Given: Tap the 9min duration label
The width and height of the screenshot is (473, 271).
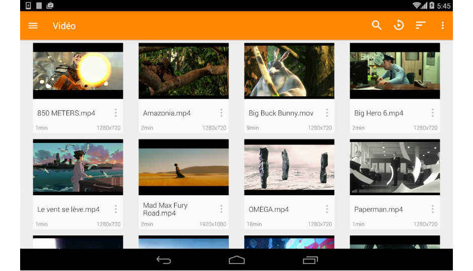Looking at the screenshot, I should (253, 128).
